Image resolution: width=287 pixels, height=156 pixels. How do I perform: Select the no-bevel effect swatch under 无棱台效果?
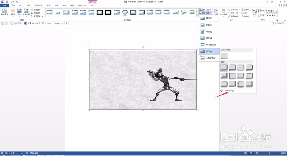pos(224,56)
